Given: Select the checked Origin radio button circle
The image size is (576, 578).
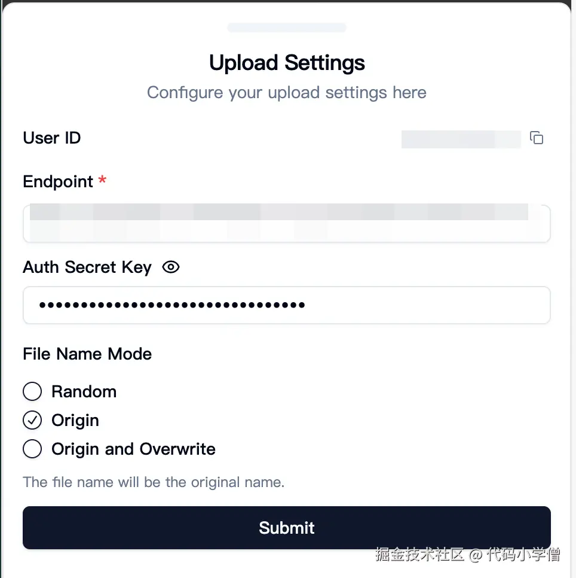Looking at the screenshot, I should pyautogui.click(x=32, y=421).
